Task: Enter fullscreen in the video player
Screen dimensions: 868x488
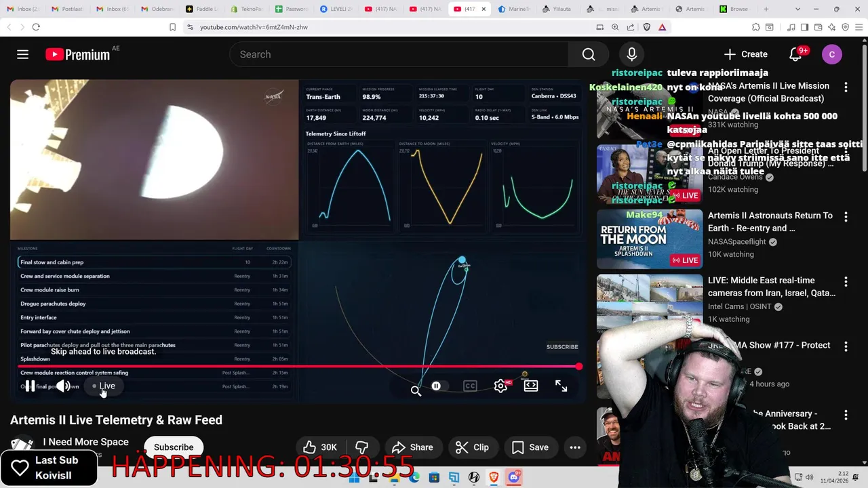Action: pos(561,386)
